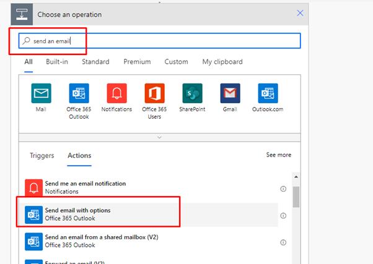
Task: Click the actions list scrollbar up arrow
Action: point(296,177)
